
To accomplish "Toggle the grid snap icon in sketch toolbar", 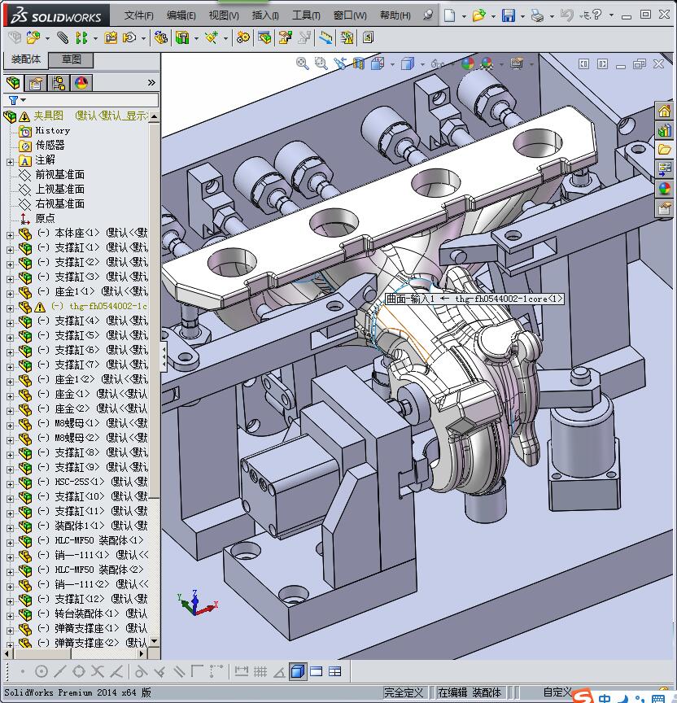I will pyautogui.click(x=260, y=671).
